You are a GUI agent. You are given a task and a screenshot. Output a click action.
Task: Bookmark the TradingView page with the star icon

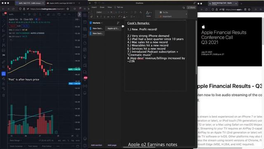pos(68,9)
